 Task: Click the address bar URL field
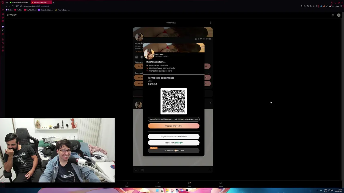(x=36, y=6)
